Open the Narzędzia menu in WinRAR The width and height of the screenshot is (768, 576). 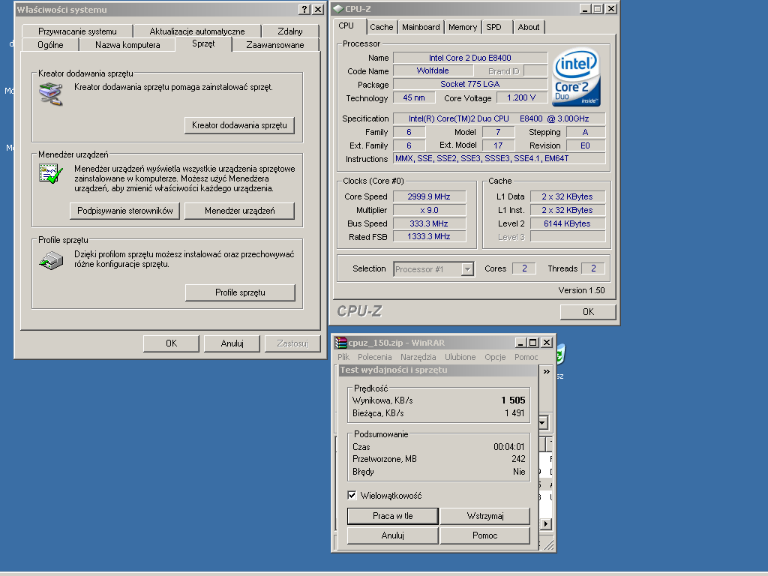coord(418,357)
